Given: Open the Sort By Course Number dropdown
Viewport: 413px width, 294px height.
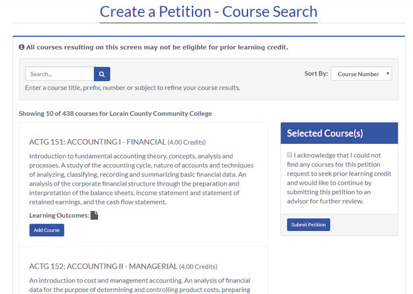Looking at the screenshot, I should click(x=361, y=74).
